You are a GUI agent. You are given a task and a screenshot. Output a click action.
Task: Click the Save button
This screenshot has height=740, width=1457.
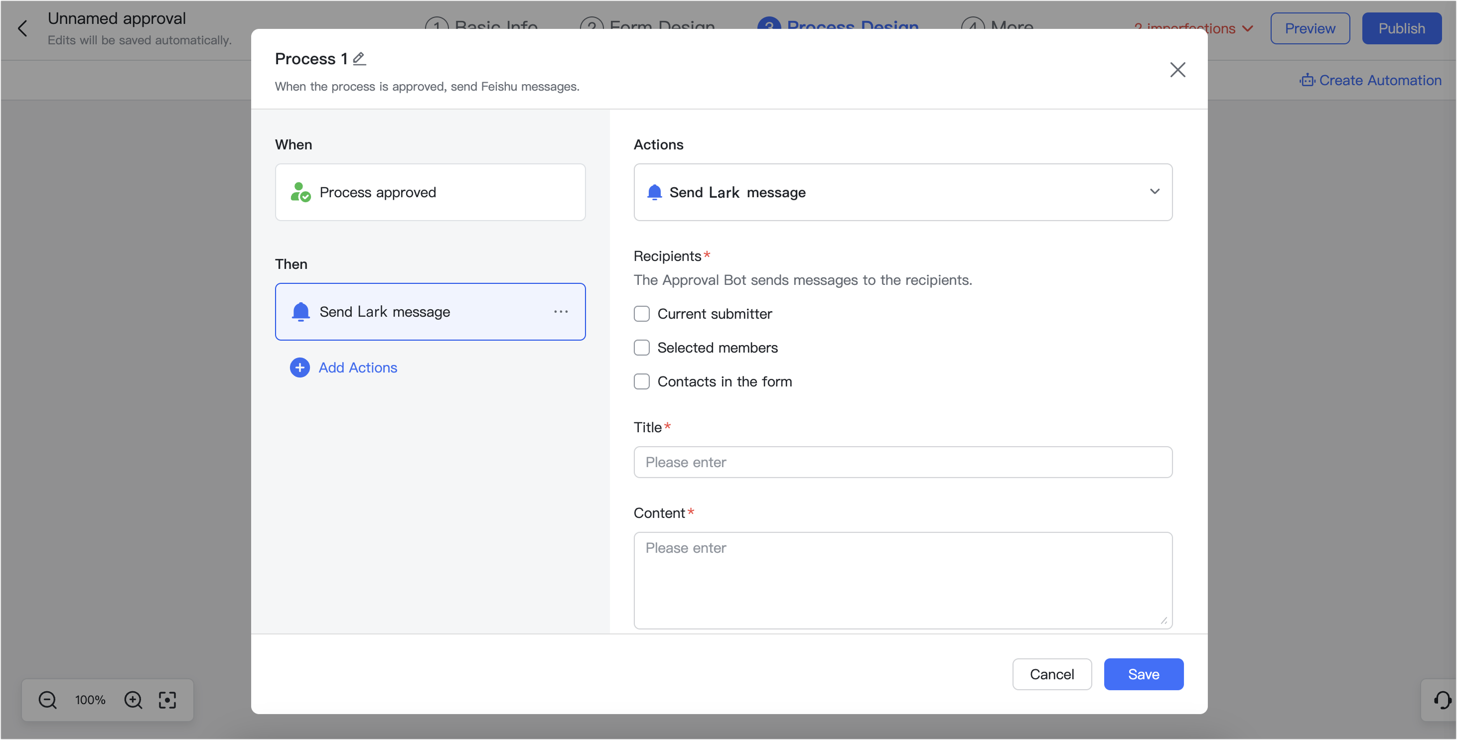point(1143,674)
